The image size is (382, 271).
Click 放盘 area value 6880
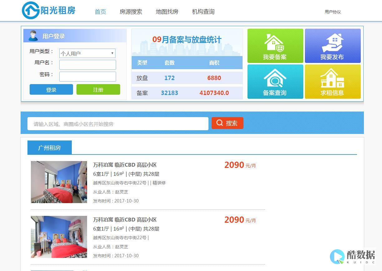(x=214, y=78)
